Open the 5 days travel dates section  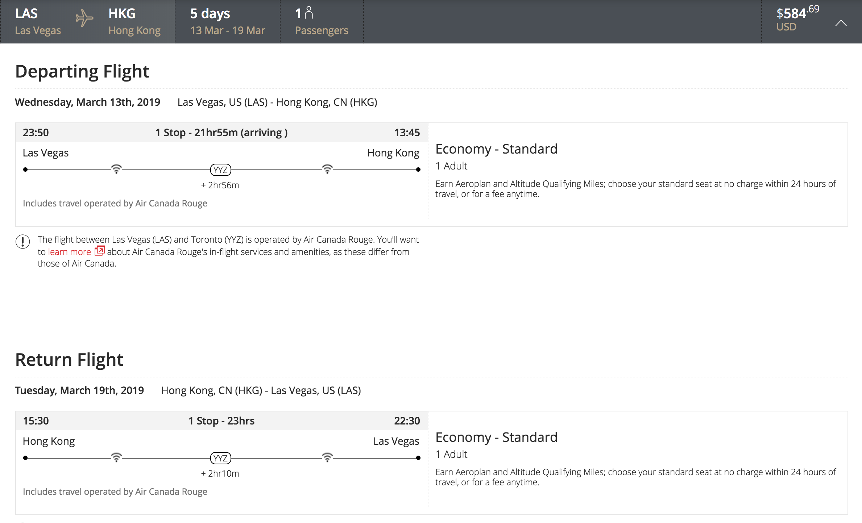click(227, 22)
